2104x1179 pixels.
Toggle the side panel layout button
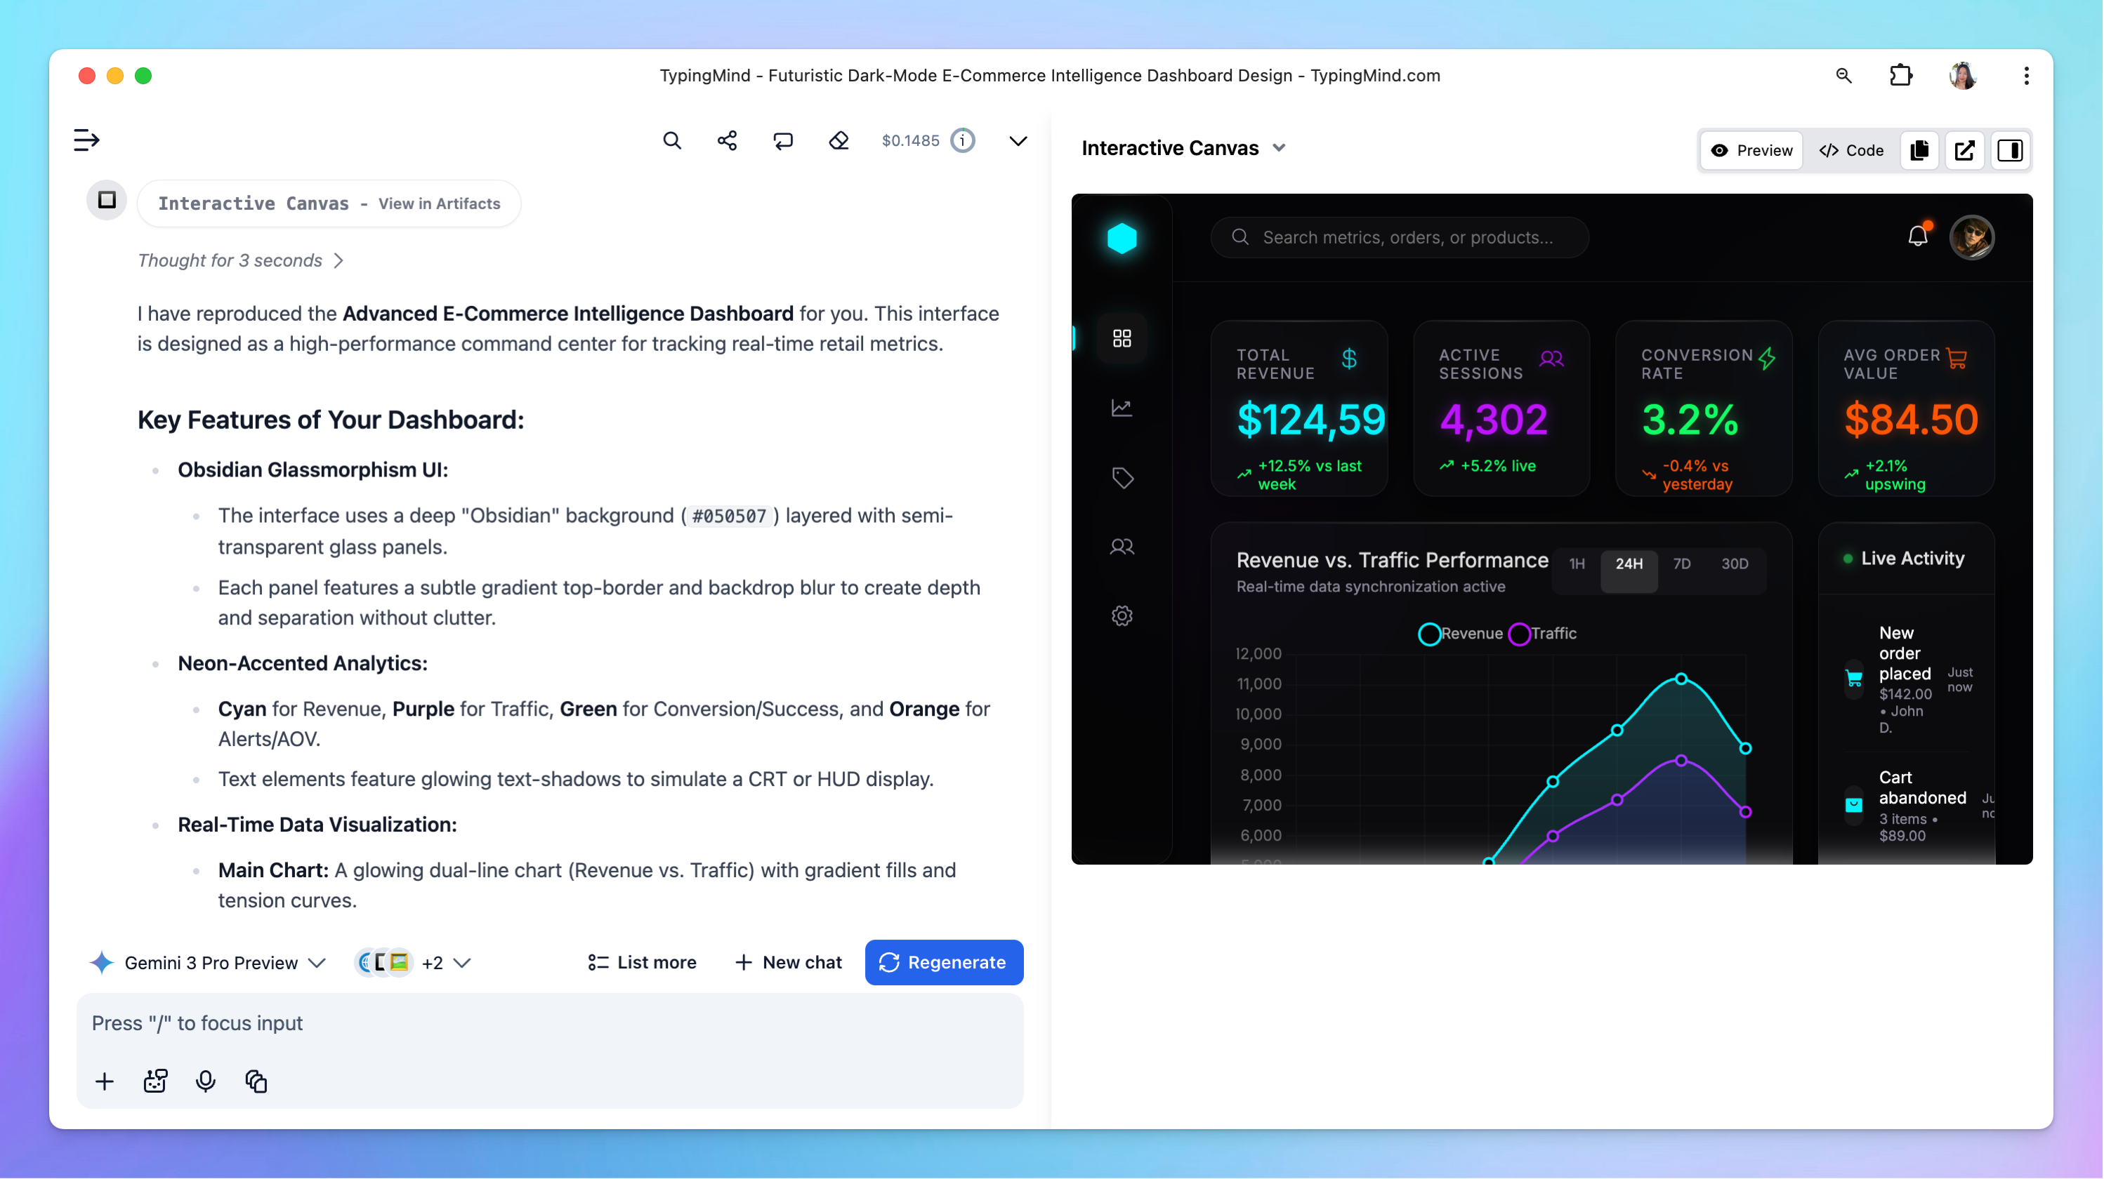pos(2009,150)
